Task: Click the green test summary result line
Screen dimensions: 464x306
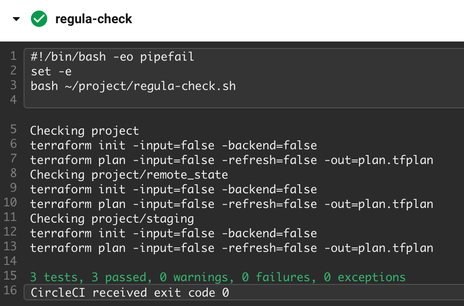Action: tap(218, 277)
